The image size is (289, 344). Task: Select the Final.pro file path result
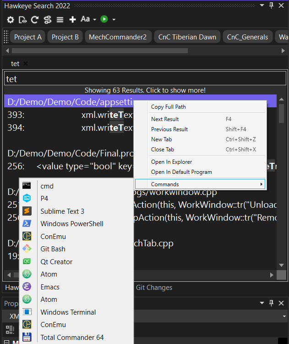click(69, 153)
